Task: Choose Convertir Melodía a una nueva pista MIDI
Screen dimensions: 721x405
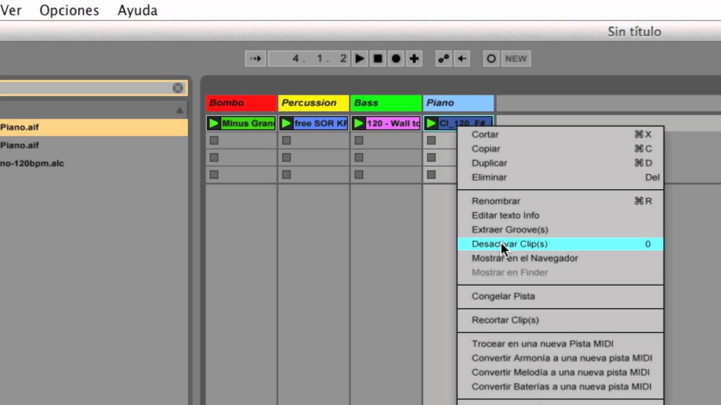Action: [560, 372]
